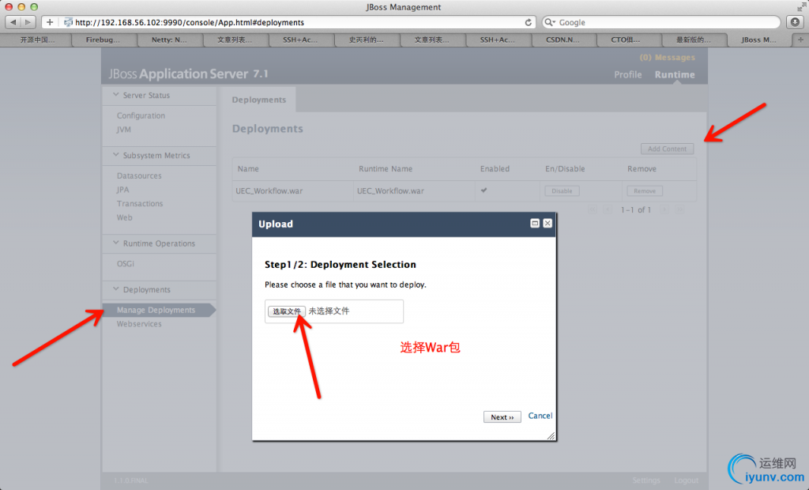Open the Profile section

pyautogui.click(x=628, y=74)
